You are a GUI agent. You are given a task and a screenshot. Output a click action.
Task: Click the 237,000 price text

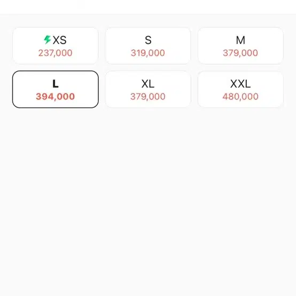[56, 53]
